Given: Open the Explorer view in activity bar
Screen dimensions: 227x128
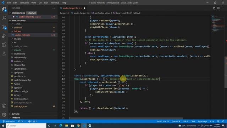Looking at the screenshot, I should [x=4, y=9].
